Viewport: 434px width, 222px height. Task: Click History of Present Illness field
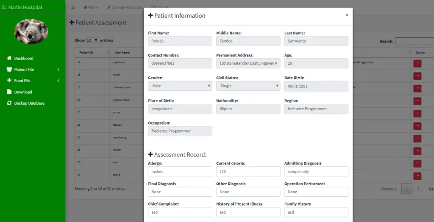[x=248, y=212]
